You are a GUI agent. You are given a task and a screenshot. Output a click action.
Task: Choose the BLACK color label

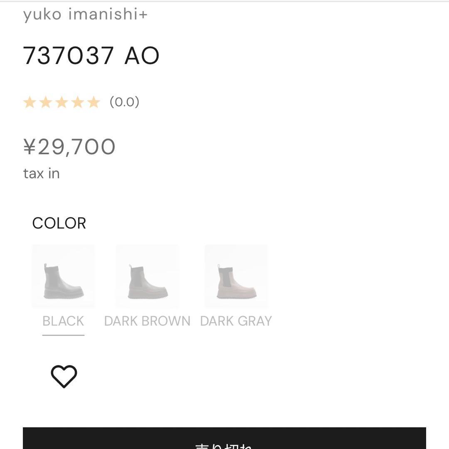click(63, 321)
